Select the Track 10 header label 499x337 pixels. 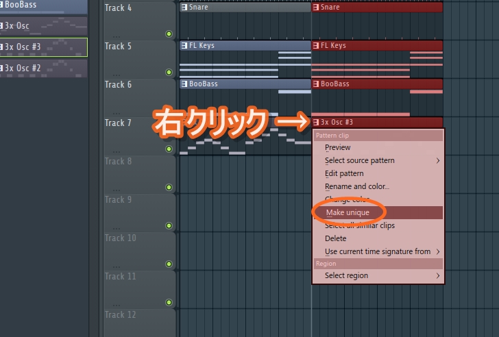[x=121, y=238]
